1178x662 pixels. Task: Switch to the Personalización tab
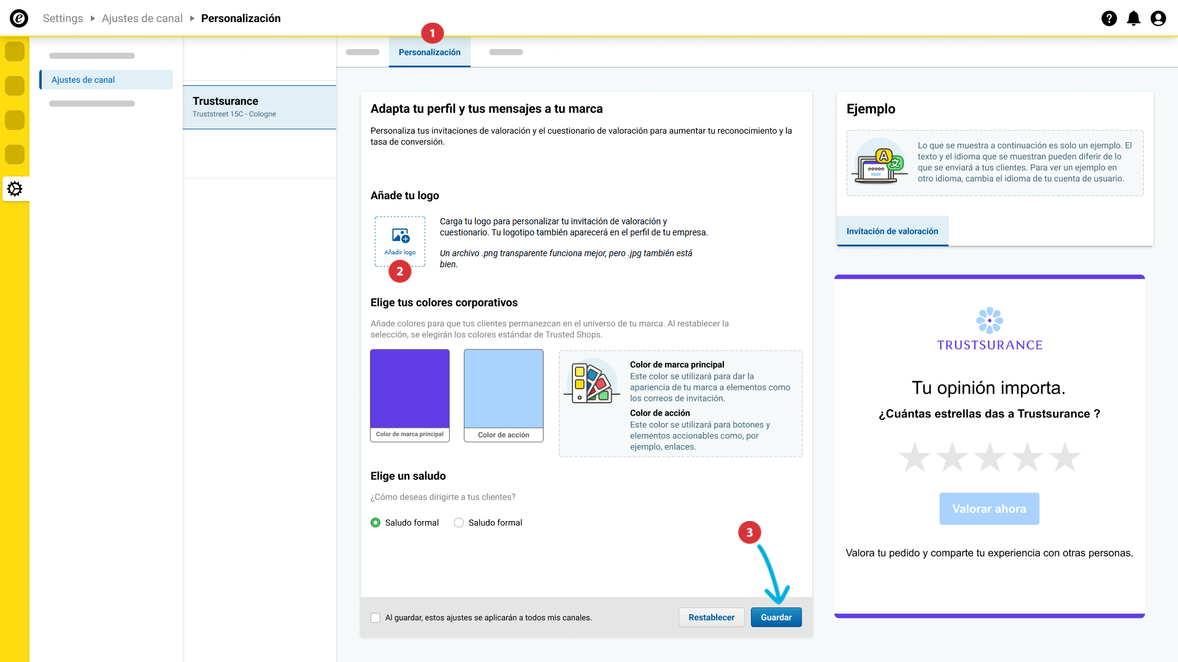tap(429, 52)
